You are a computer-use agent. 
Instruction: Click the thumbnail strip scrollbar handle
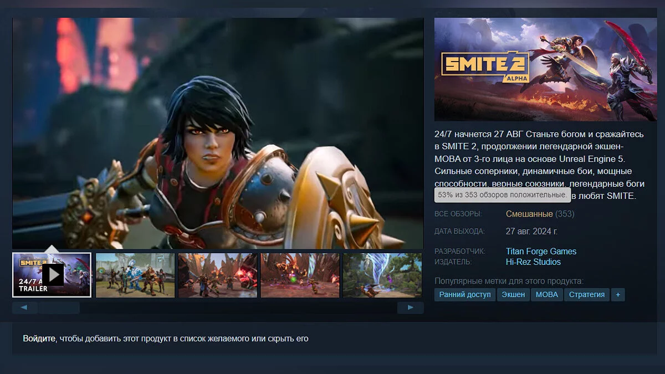[59, 308]
